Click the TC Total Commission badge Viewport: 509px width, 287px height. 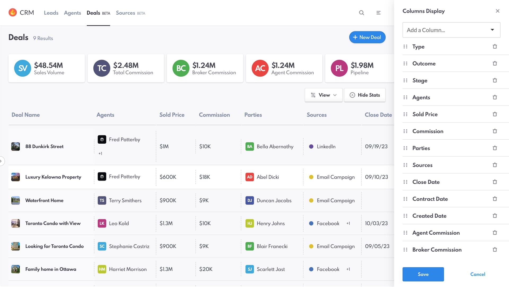102,68
